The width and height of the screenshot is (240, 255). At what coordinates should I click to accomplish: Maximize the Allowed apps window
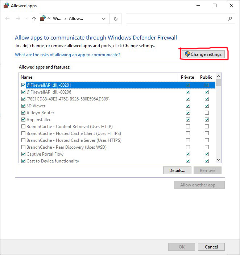215,5
